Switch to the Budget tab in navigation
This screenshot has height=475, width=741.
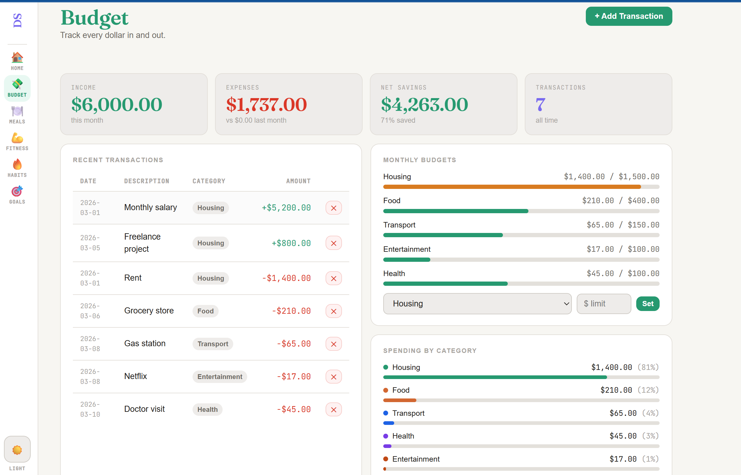click(x=17, y=88)
